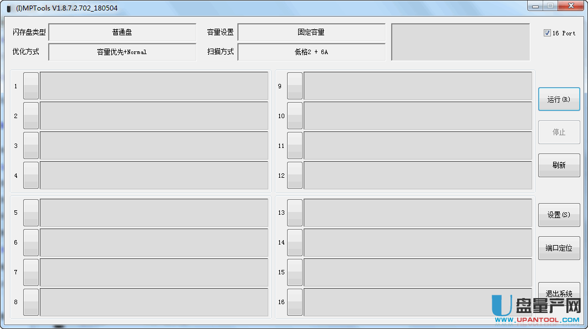Click the MPTools title bar app icon

pos(8,8)
